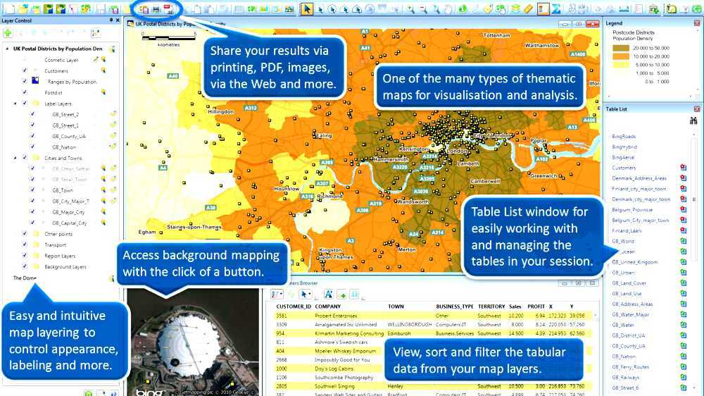Screen dimensions: 704x396
Task: Print the map using the printer icon
Action: pos(156,8)
